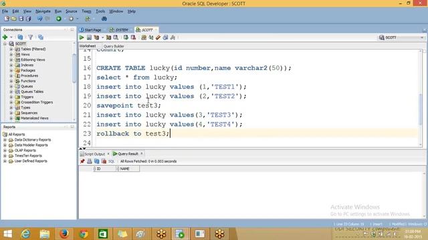This screenshot has height=240, width=428.
Task: Select the Functions tree item
Action: click(x=28, y=81)
